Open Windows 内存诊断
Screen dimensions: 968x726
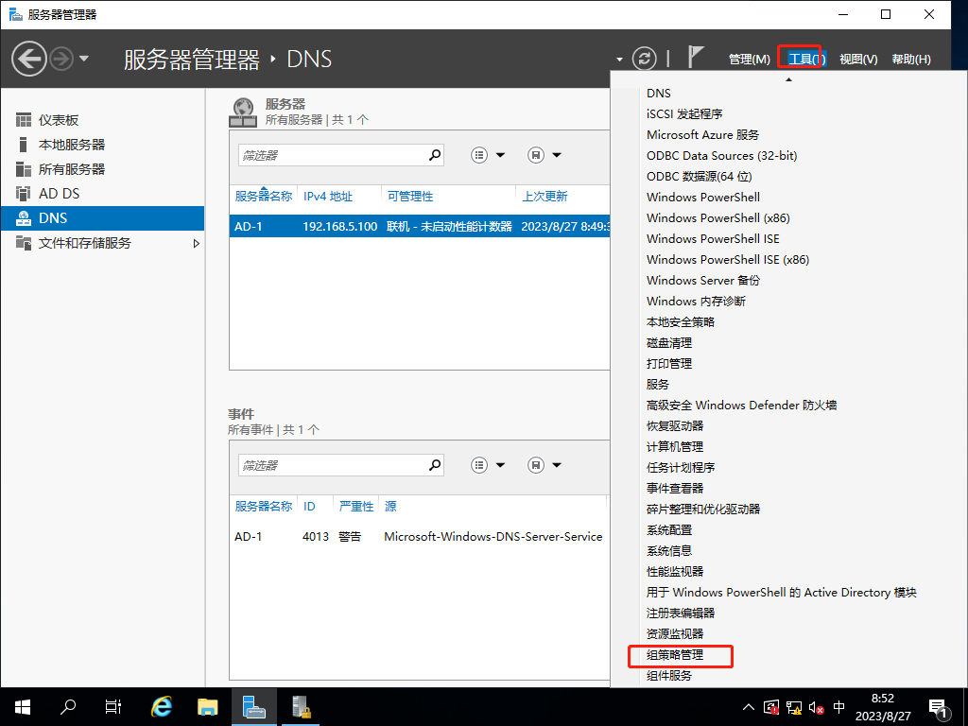coord(696,302)
